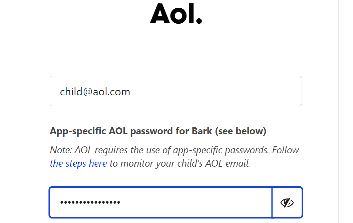This screenshot has height=223, width=353.
Task: Click the "(see below)" text in the label
Action: 240,131
